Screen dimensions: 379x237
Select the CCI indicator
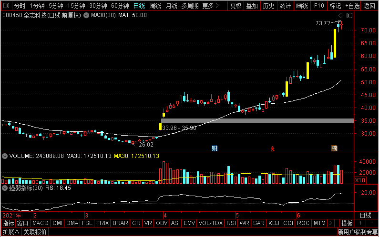coord(288,223)
